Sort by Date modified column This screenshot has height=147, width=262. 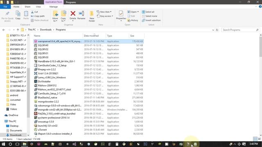(x=95, y=36)
